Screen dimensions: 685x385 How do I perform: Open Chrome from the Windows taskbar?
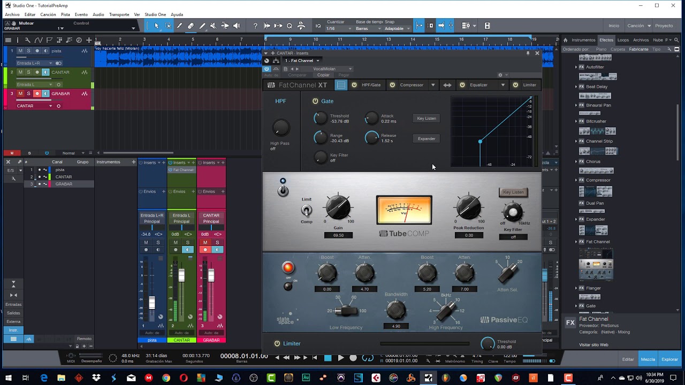[166, 378]
